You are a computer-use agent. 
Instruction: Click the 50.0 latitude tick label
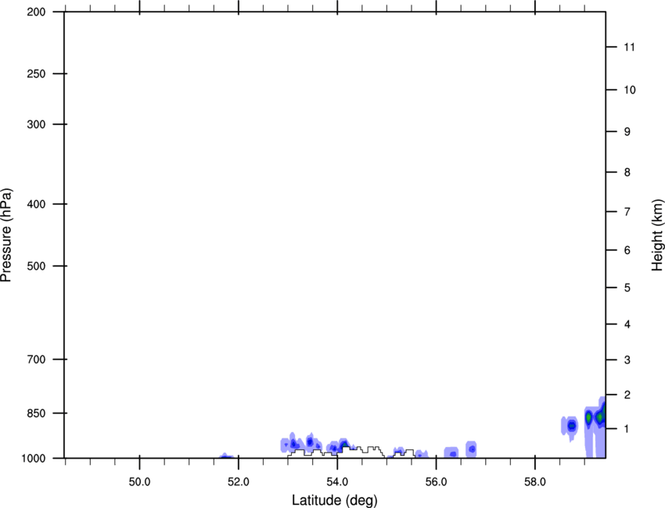pyautogui.click(x=139, y=482)
